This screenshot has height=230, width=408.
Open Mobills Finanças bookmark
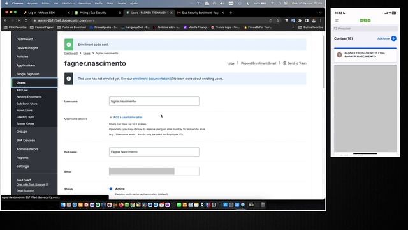point(196,27)
